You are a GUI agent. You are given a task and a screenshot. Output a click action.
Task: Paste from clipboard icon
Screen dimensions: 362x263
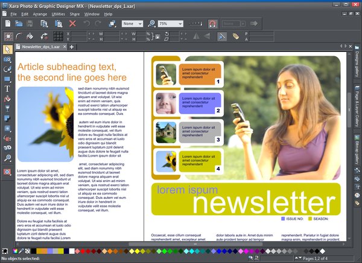59,24
